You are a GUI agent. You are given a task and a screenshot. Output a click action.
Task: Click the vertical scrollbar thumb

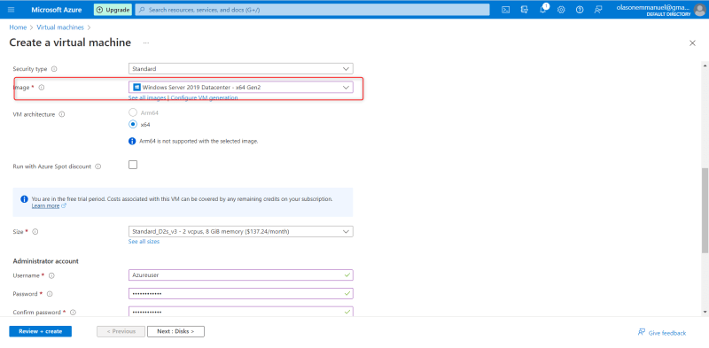pos(705,210)
